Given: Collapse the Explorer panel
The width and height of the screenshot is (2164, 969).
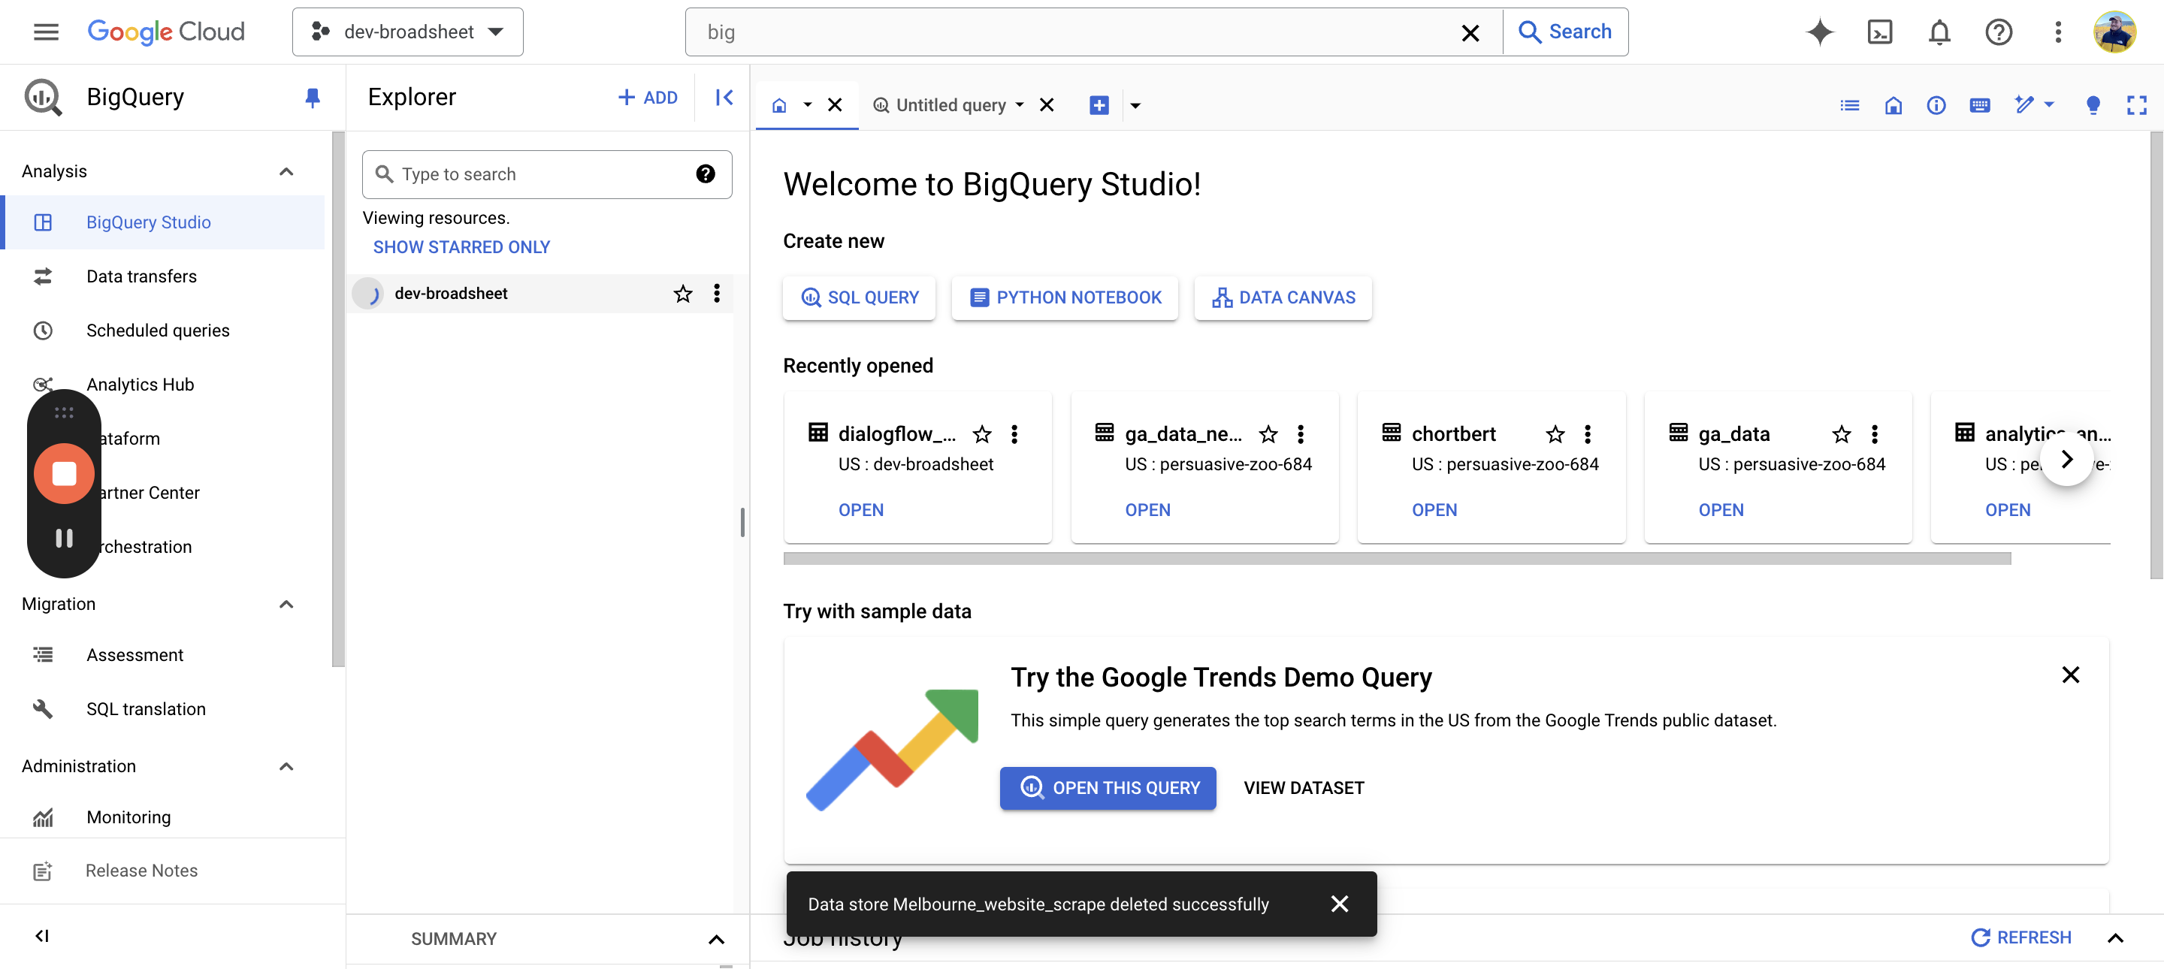Looking at the screenshot, I should click(724, 98).
